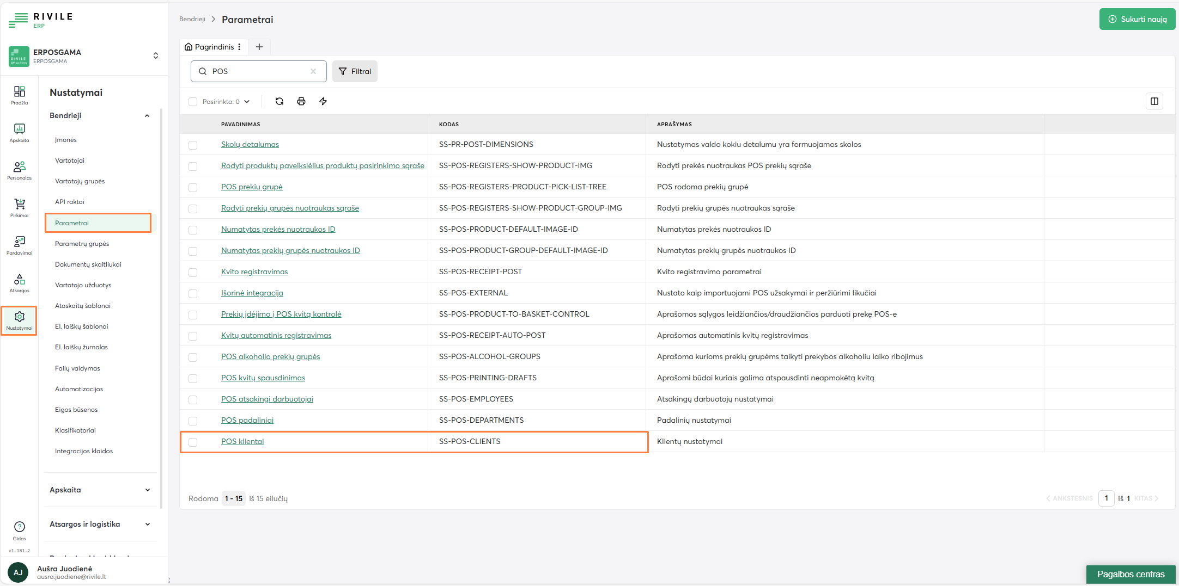The height and width of the screenshot is (586, 1179).
Task: Click the lightning bolt actions icon
Action: point(323,101)
